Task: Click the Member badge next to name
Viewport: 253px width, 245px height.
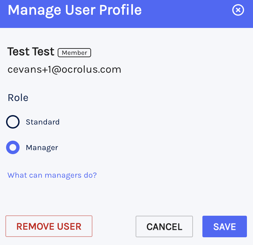Action: point(75,53)
